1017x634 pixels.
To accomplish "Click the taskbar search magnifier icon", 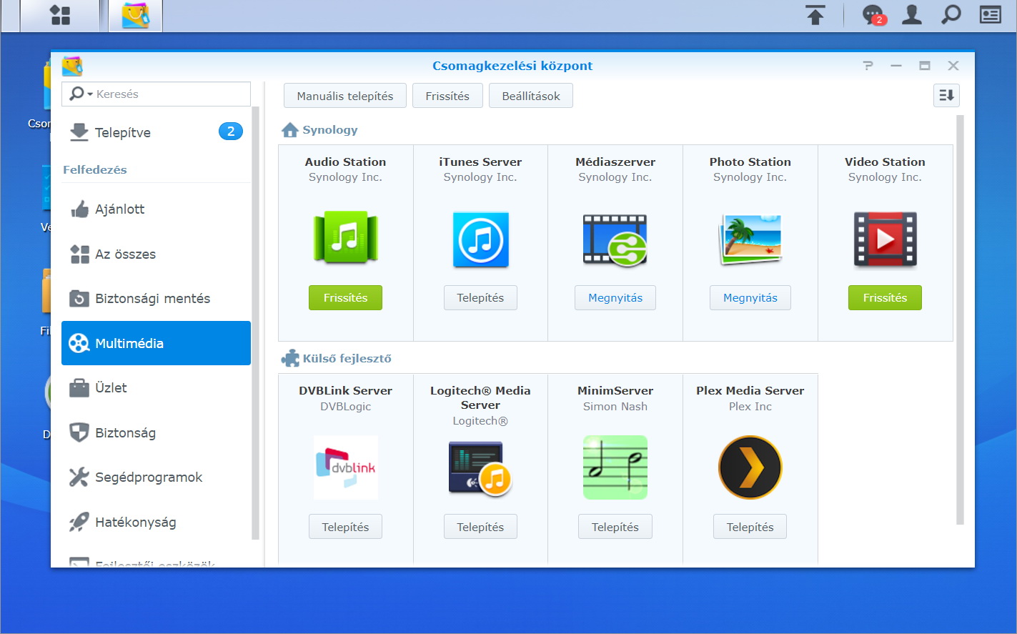I will pyautogui.click(x=951, y=14).
